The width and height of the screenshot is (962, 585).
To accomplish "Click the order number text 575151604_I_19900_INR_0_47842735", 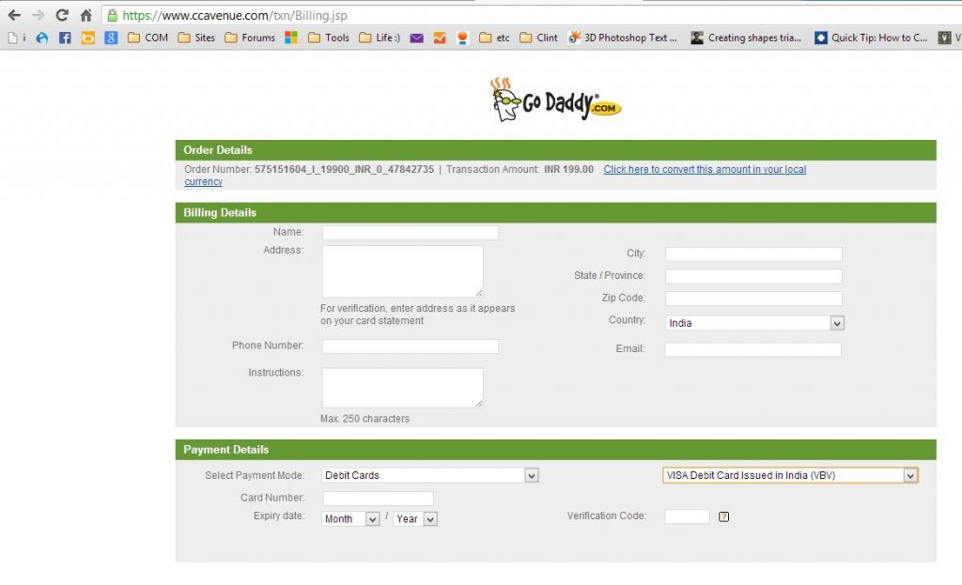I will [x=344, y=169].
